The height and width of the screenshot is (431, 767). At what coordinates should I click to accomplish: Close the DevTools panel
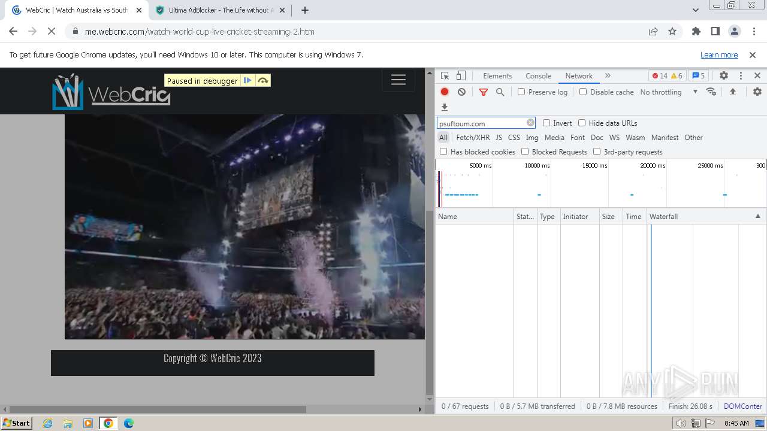[757, 76]
